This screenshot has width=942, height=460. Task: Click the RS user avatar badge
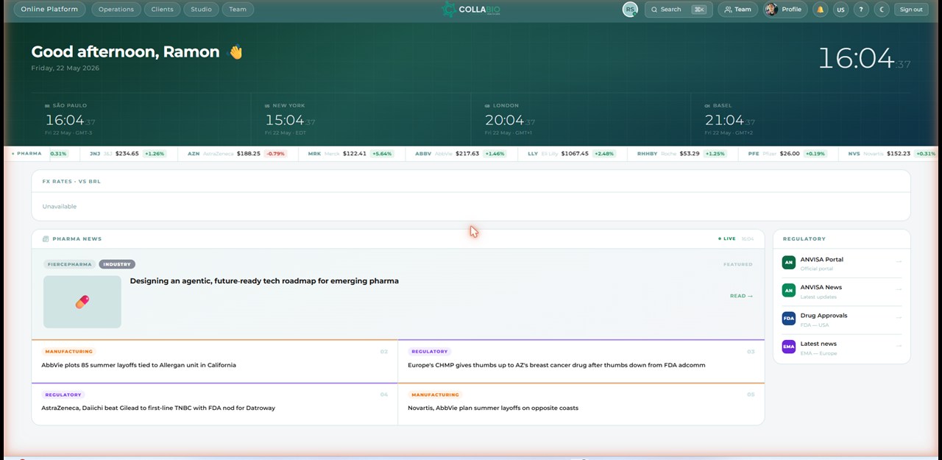coord(630,10)
